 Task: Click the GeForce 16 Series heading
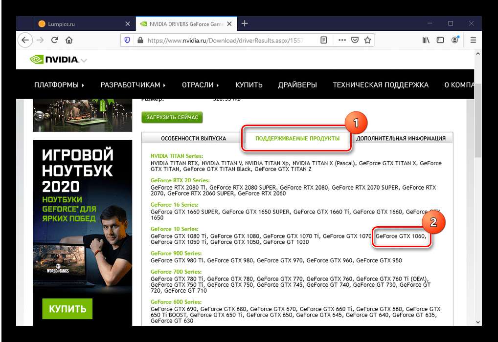[174, 205]
